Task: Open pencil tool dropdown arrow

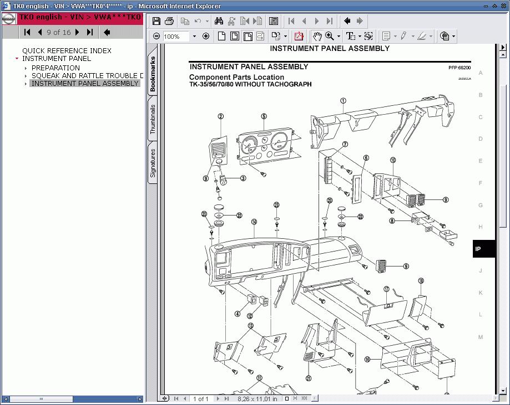Action: [x=413, y=37]
